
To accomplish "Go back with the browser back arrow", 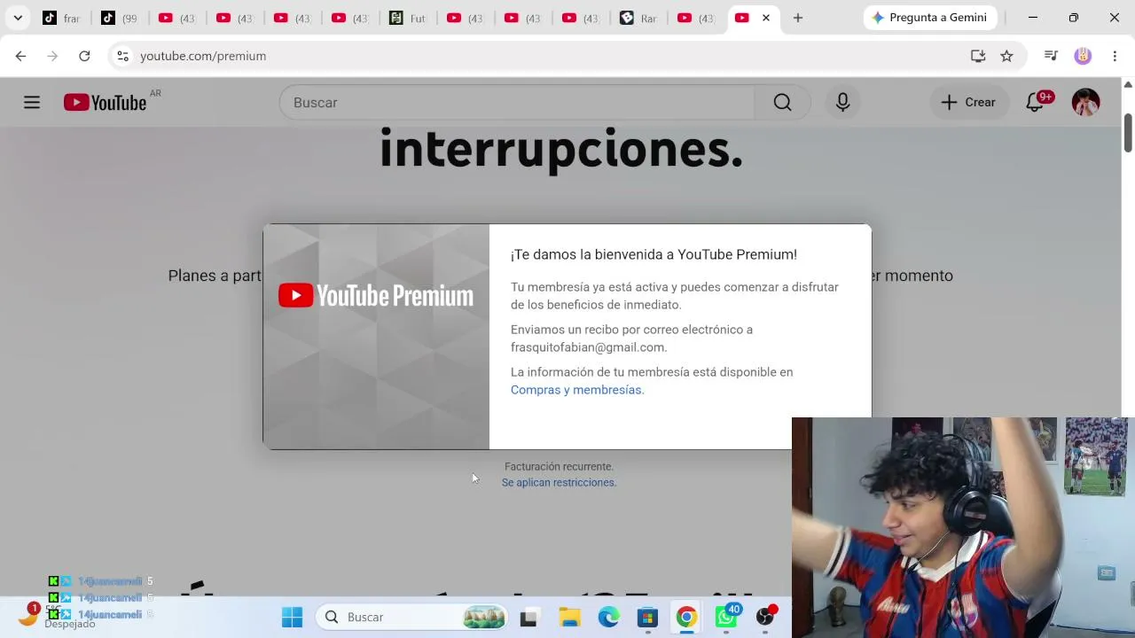I will click(x=20, y=56).
